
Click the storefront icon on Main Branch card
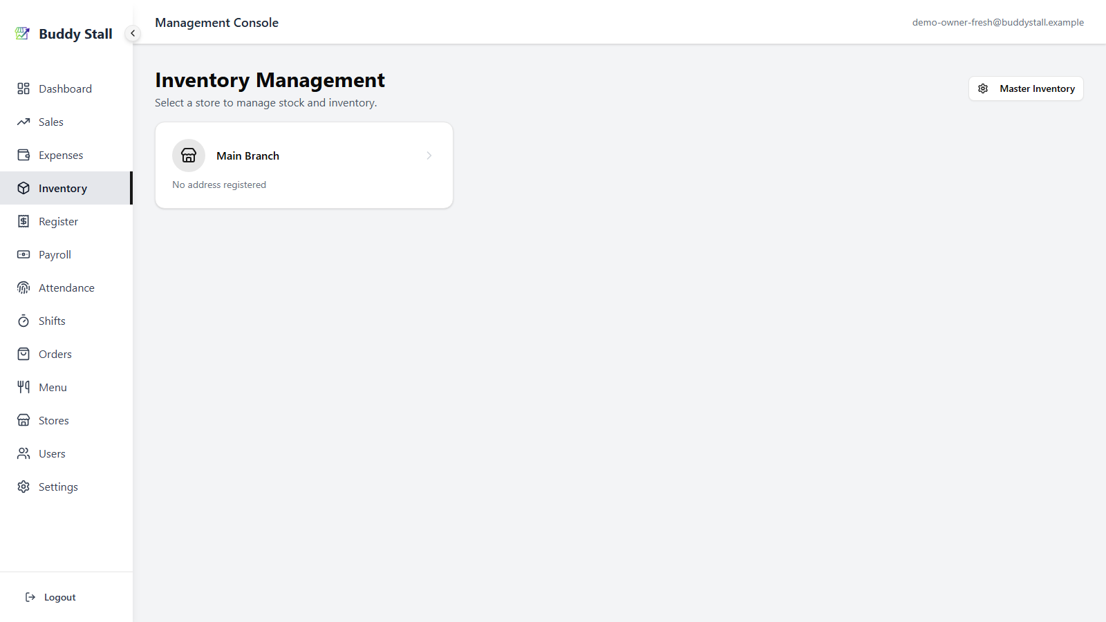189,155
